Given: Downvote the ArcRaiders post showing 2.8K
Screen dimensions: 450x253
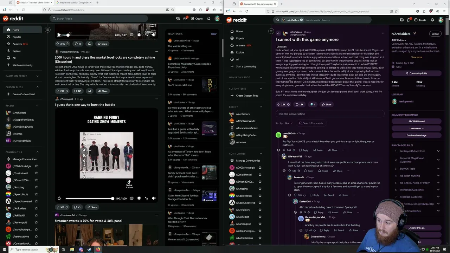Looking at the screenshot, I should click(288, 104).
